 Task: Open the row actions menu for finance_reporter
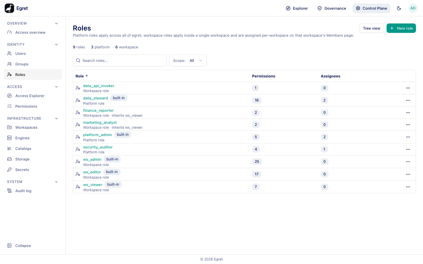coord(408,113)
